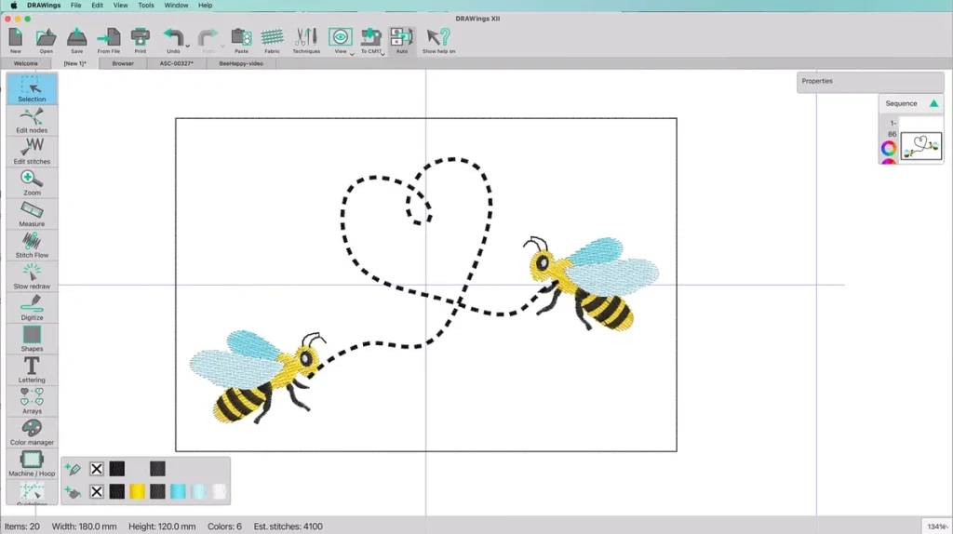953x534 pixels.
Task: Open the Edit menu
Action: click(97, 5)
